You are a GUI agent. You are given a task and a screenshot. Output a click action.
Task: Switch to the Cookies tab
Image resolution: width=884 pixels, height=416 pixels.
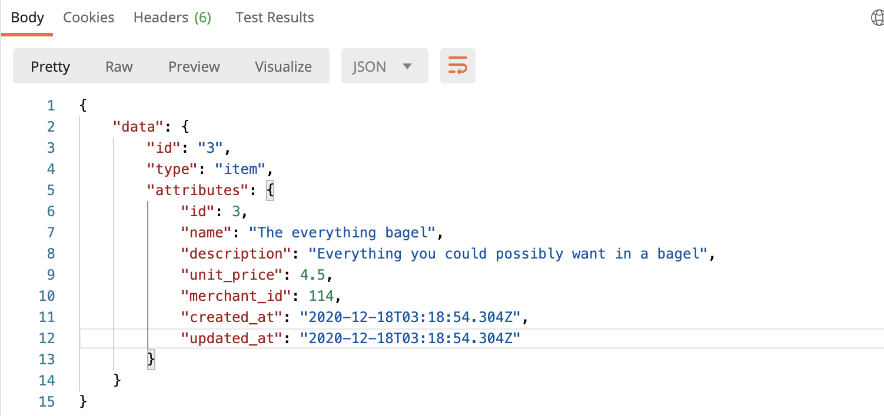click(89, 18)
